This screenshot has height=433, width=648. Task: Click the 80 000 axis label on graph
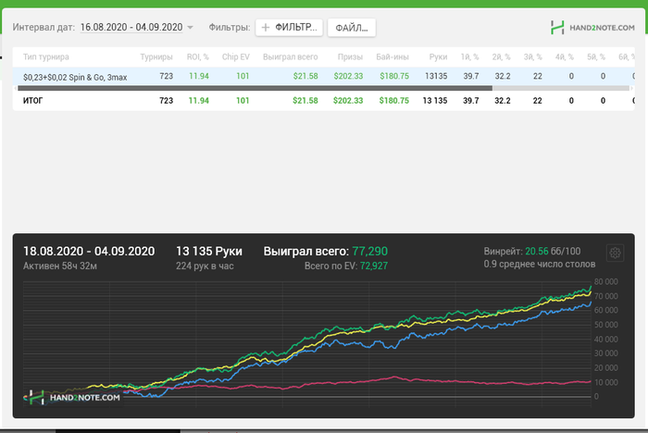pyautogui.click(x=605, y=282)
